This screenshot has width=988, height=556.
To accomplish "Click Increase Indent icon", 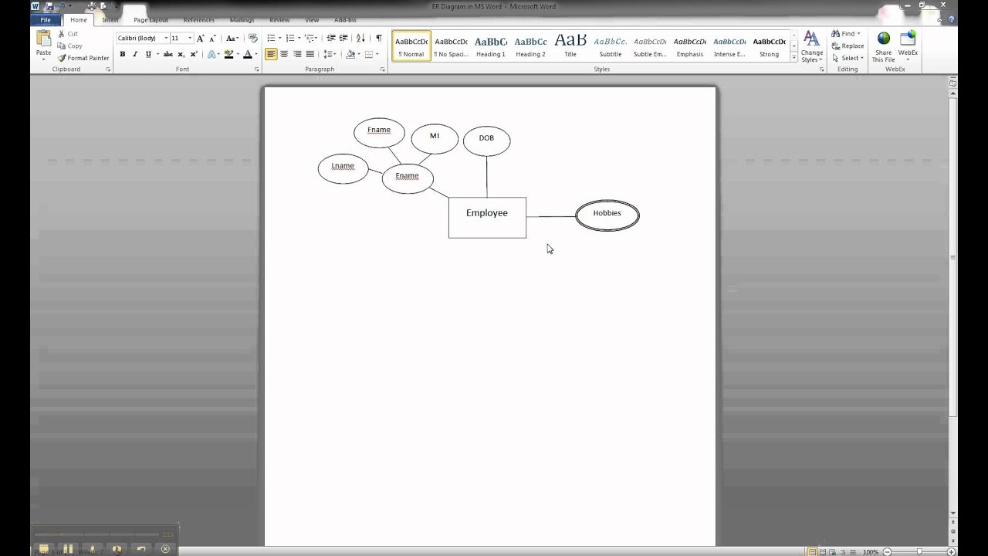I will tap(343, 38).
